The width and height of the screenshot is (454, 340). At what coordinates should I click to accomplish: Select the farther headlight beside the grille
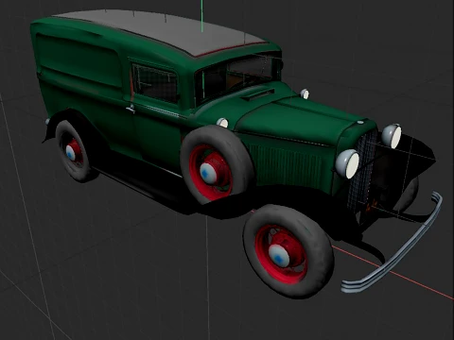click(x=392, y=136)
